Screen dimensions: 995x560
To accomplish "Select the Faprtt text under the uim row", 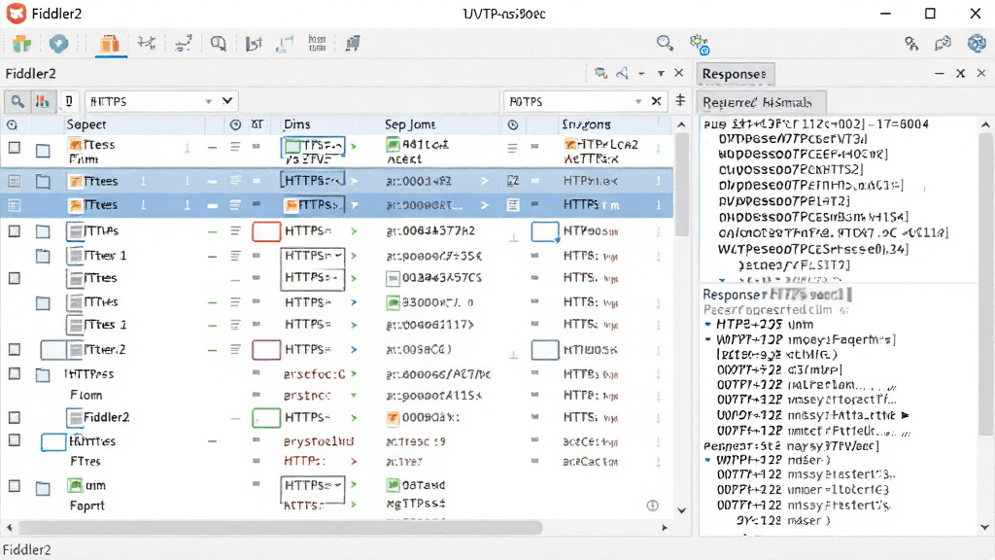I will click(x=86, y=506).
